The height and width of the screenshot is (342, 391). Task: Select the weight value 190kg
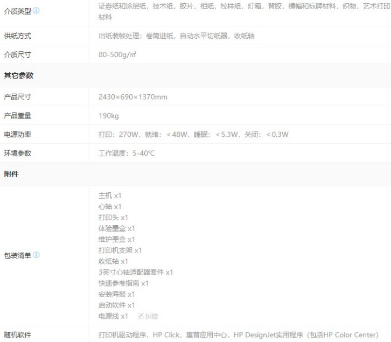tap(109, 115)
